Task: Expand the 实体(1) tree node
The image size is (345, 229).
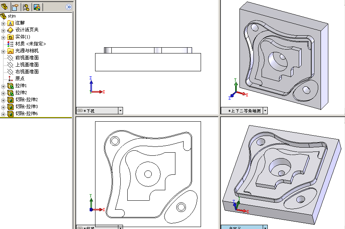Action: click(3, 38)
